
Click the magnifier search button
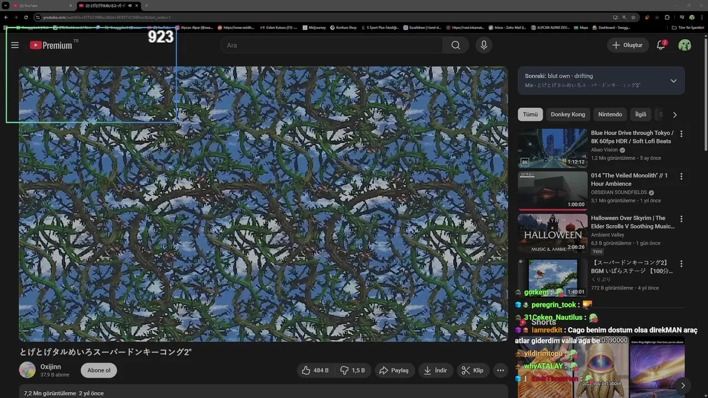coord(455,45)
